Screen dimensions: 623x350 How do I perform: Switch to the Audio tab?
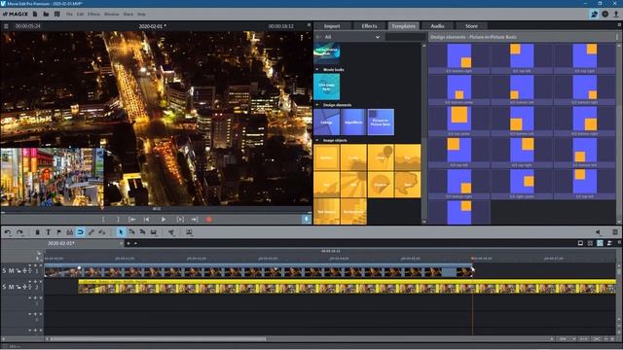click(437, 26)
